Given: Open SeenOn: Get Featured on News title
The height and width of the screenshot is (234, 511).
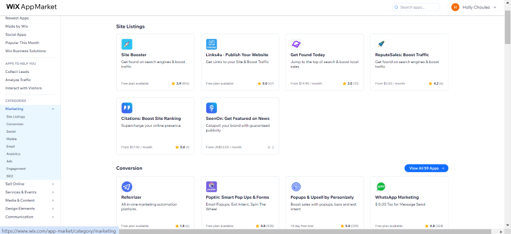Looking at the screenshot, I should pyautogui.click(x=237, y=118).
